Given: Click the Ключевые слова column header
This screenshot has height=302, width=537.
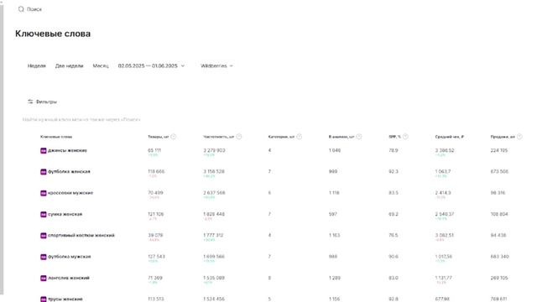Looking at the screenshot, I should pyautogui.click(x=56, y=137).
